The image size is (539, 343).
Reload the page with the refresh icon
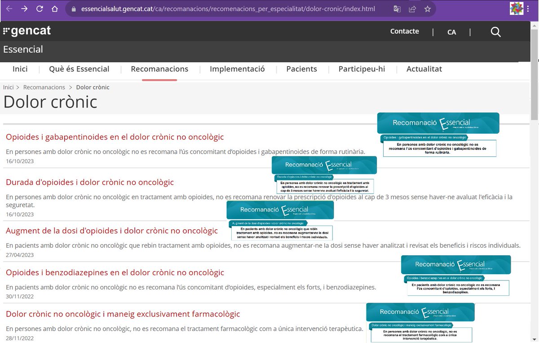(40, 9)
